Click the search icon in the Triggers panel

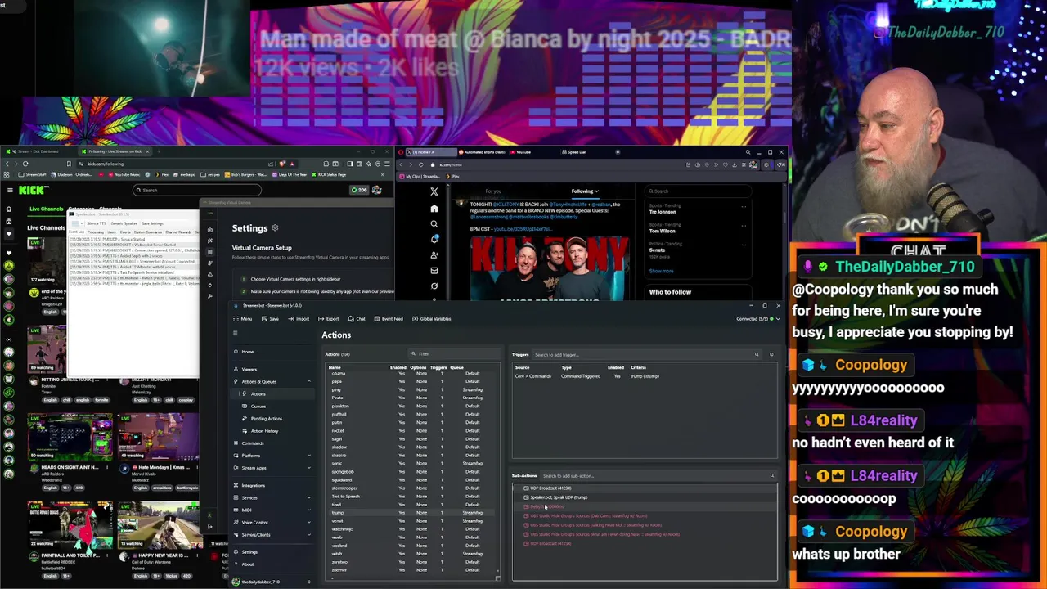(x=757, y=354)
